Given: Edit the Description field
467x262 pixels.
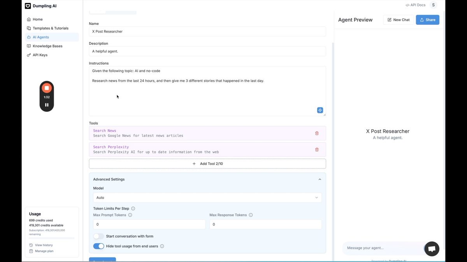Looking at the screenshot, I should click(x=207, y=51).
